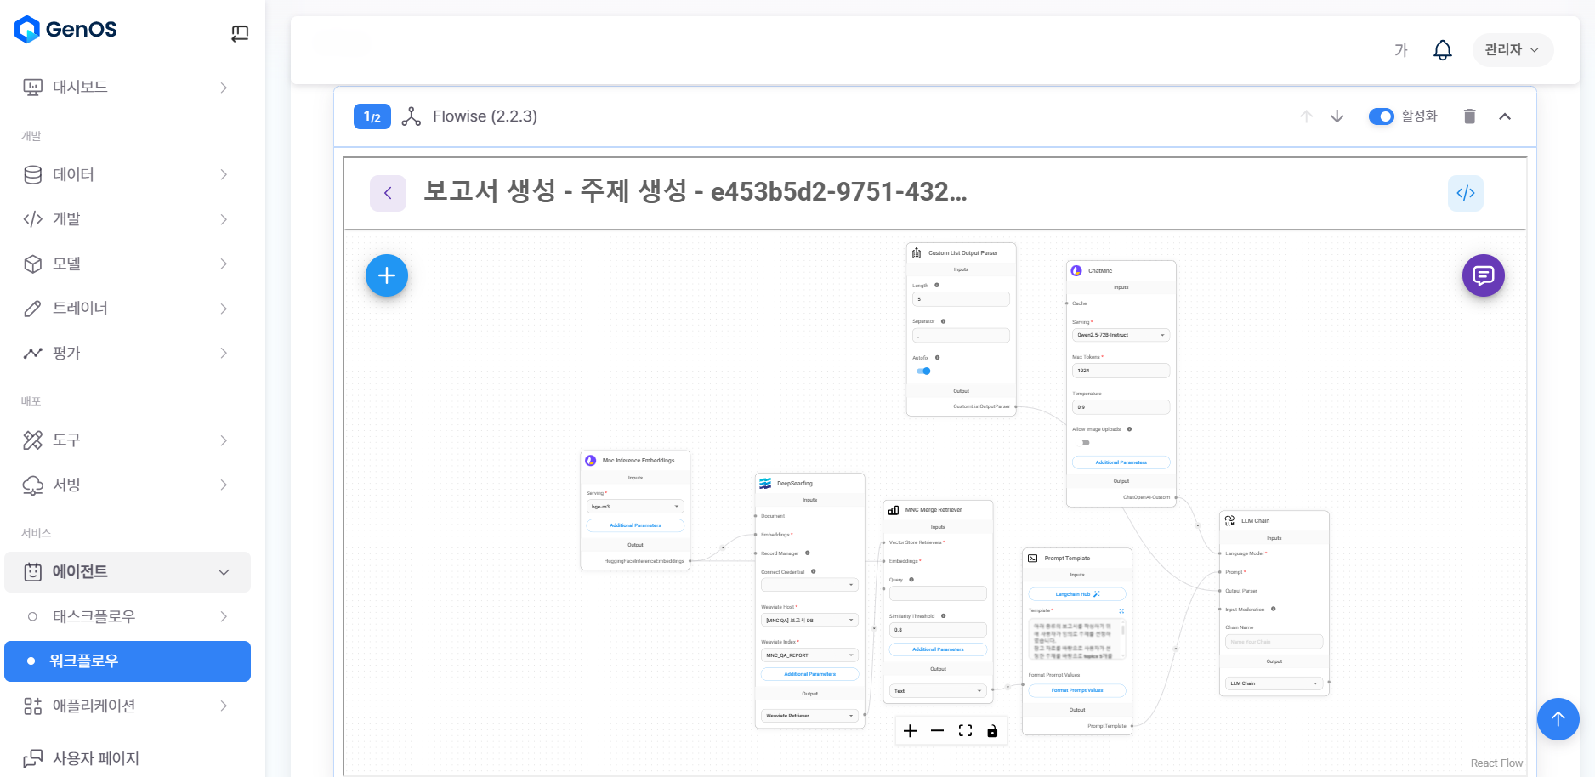Open the purple chat message button

[x=1483, y=275]
